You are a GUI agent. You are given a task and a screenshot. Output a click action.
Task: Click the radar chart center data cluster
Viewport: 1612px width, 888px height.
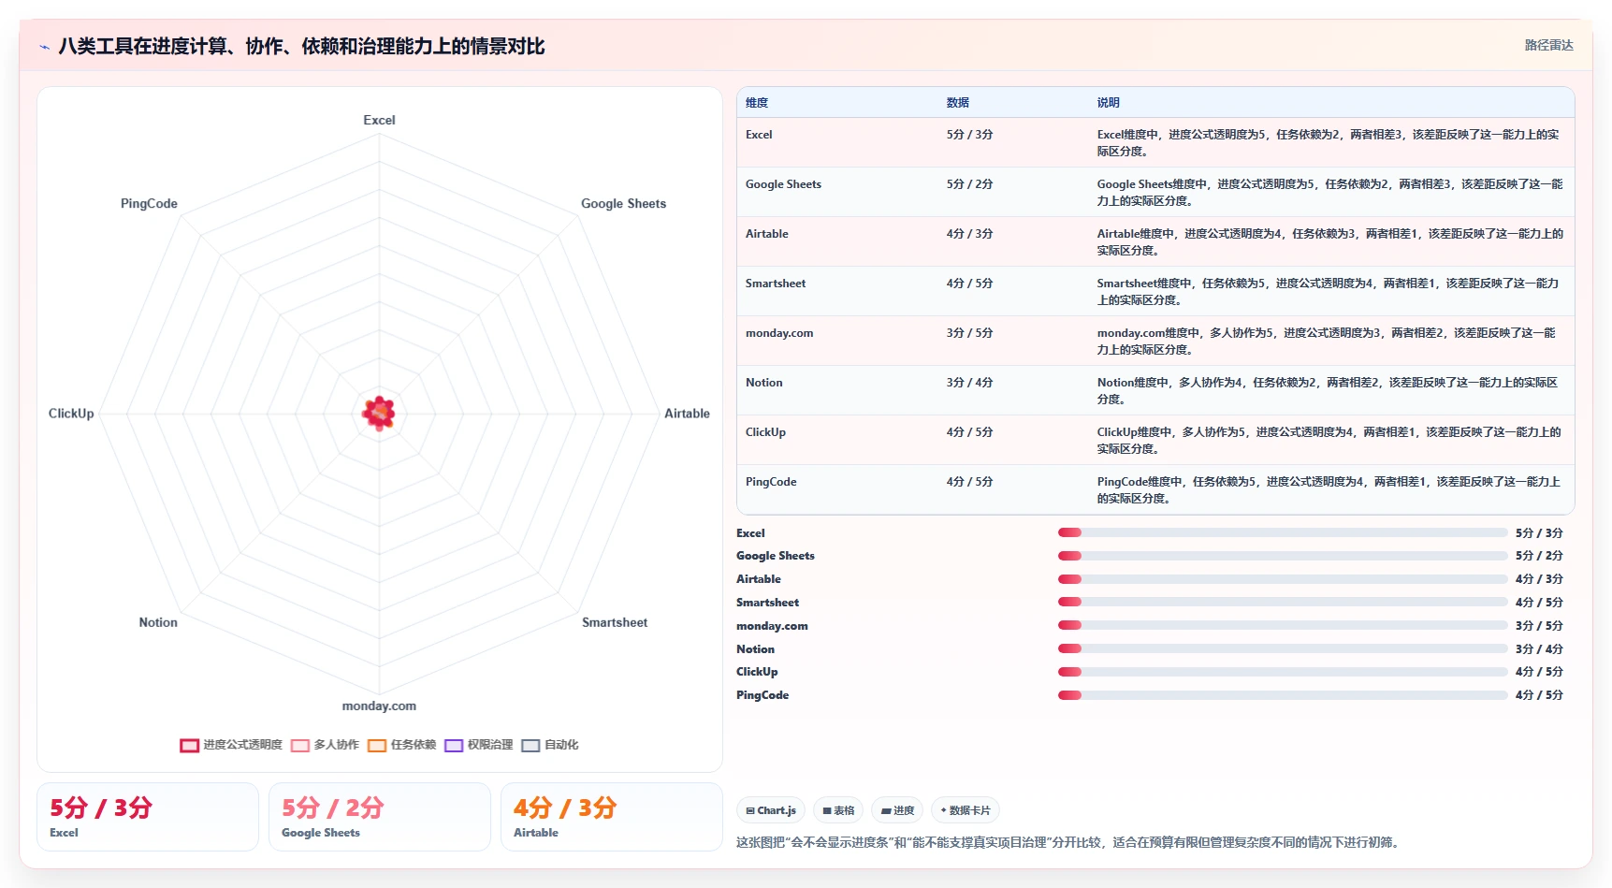pyautogui.click(x=379, y=413)
